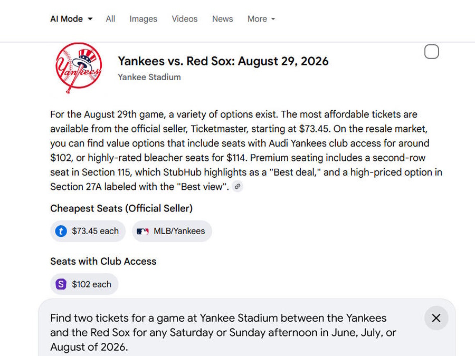Click the Ticketmaster icon in the price chip
Image resolution: width=475 pixels, height=356 pixels.
[61, 231]
